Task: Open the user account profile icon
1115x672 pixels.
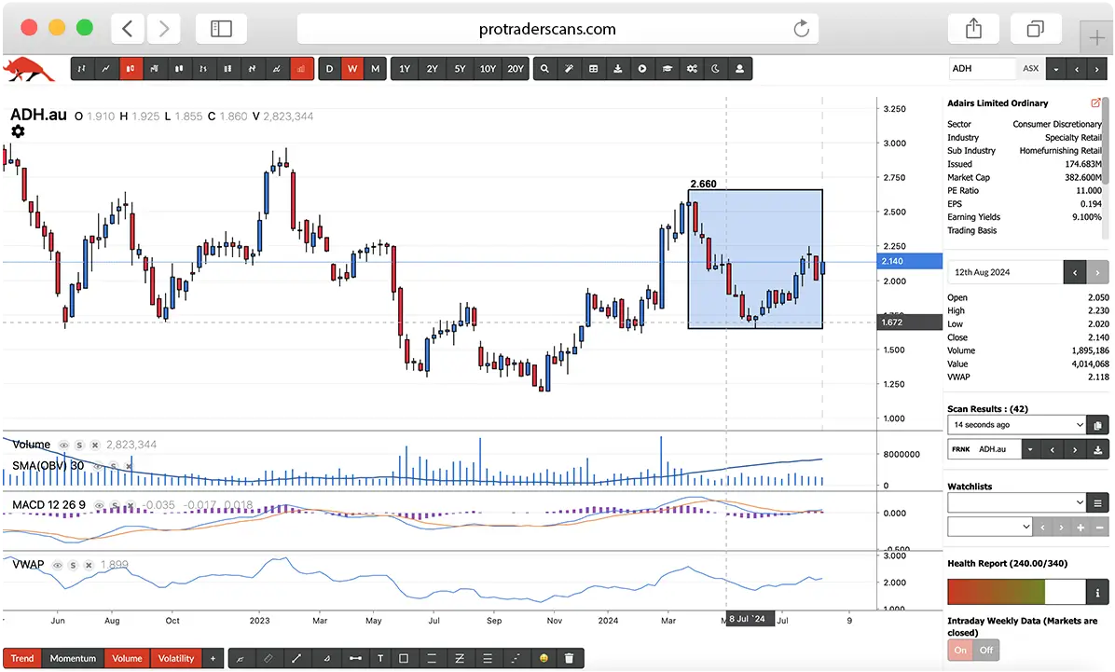Action: (x=739, y=69)
